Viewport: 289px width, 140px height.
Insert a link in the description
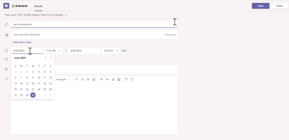[x=107, y=79]
